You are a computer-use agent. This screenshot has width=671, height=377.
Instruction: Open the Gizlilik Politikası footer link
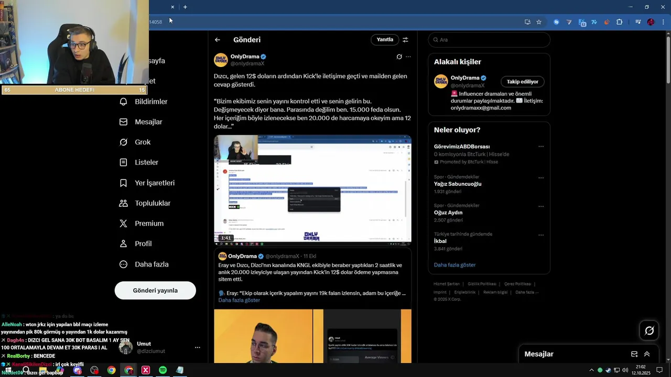point(482,284)
